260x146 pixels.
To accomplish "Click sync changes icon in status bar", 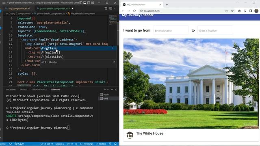I will pos(11,144).
